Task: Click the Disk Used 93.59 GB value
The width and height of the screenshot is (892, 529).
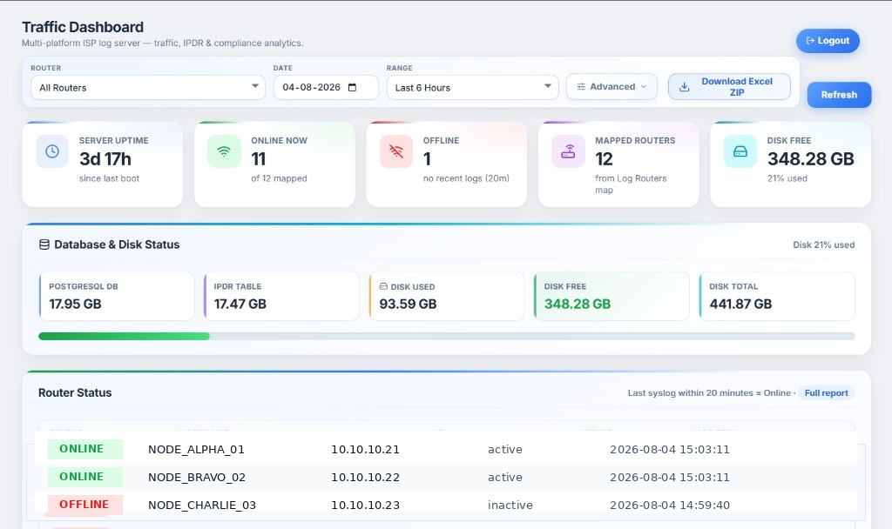Action: point(408,304)
